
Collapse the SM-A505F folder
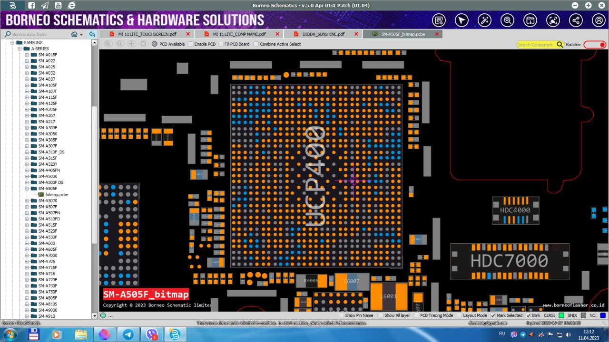pyautogui.click(x=27, y=189)
